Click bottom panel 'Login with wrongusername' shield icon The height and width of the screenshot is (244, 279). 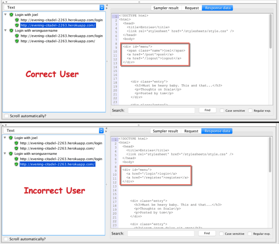(x=11, y=153)
